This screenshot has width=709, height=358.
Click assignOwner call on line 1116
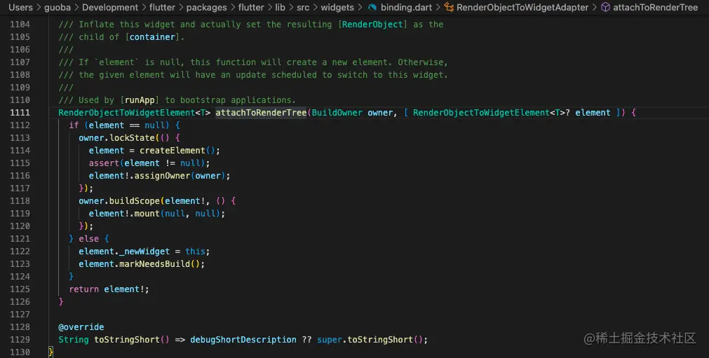pos(162,176)
